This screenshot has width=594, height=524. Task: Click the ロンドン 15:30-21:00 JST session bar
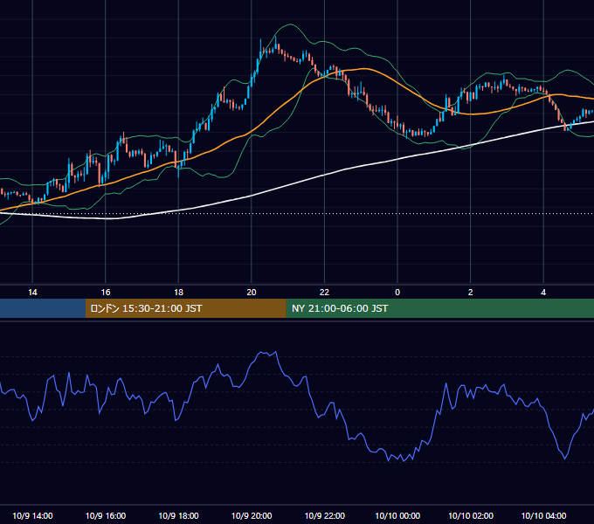click(185, 308)
